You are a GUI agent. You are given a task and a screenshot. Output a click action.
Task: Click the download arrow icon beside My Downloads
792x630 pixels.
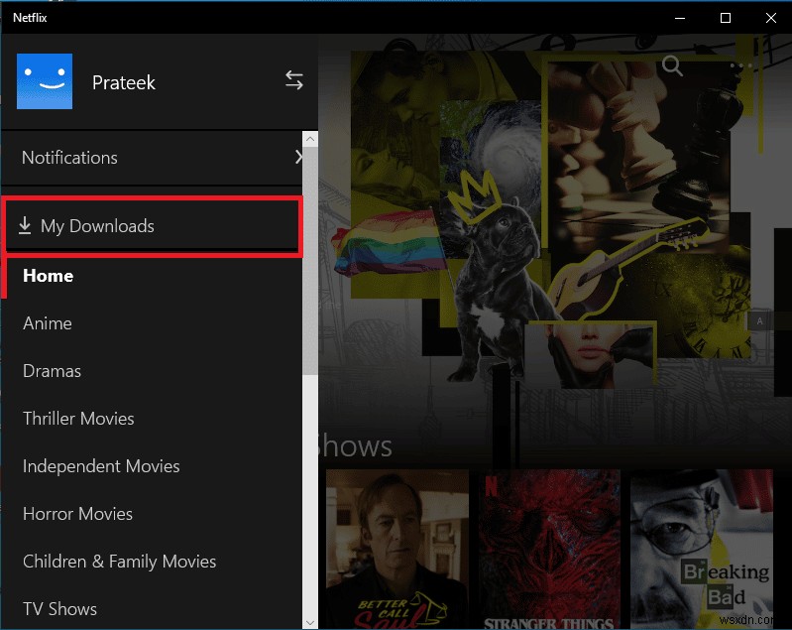[x=25, y=226]
